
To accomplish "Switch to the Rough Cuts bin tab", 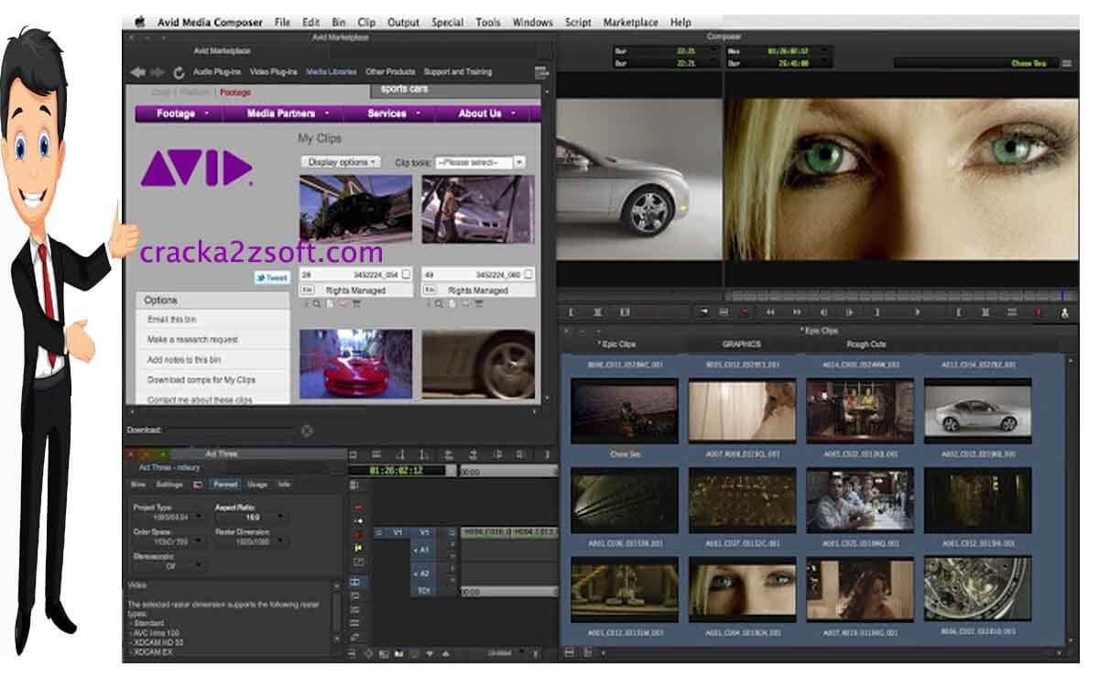I will click(865, 344).
